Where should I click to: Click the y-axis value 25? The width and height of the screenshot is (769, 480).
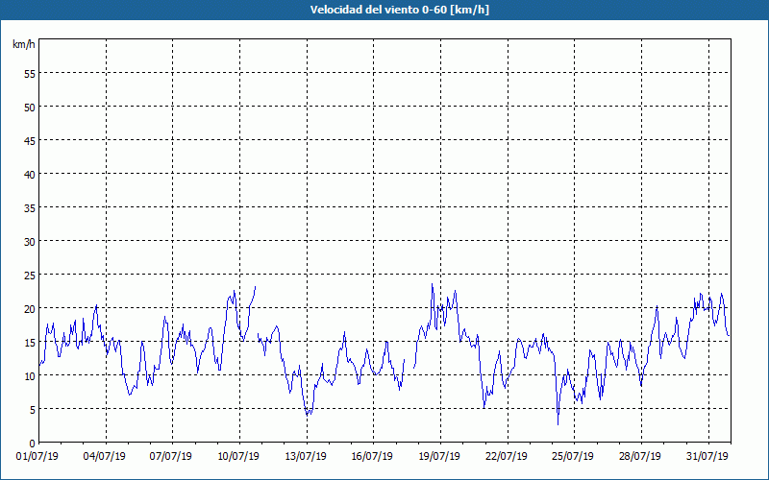click(30, 276)
